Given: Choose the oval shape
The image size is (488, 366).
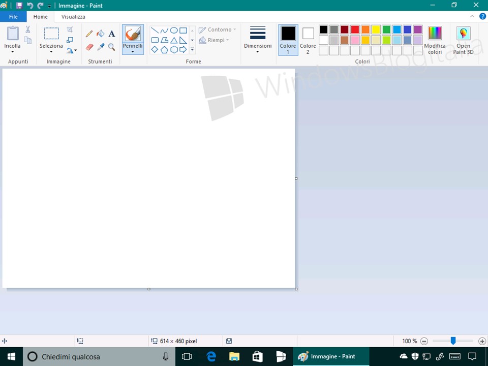Looking at the screenshot, I should click(x=174, y=30).
